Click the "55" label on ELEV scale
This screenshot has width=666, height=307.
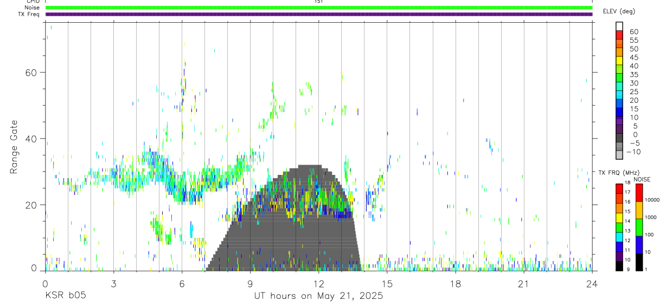click(x=633, y=41)
